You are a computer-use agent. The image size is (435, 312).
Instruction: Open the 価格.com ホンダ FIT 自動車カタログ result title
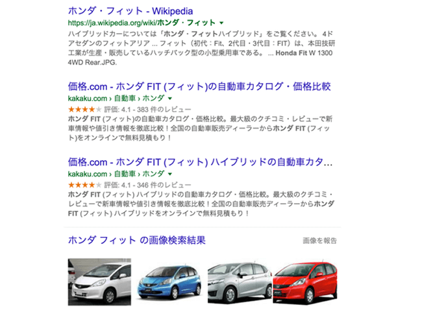click(199, 87)
